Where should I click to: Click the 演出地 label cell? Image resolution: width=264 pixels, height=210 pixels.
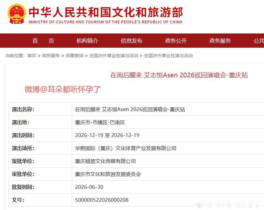pyautogui.click(x=40, y=122)
